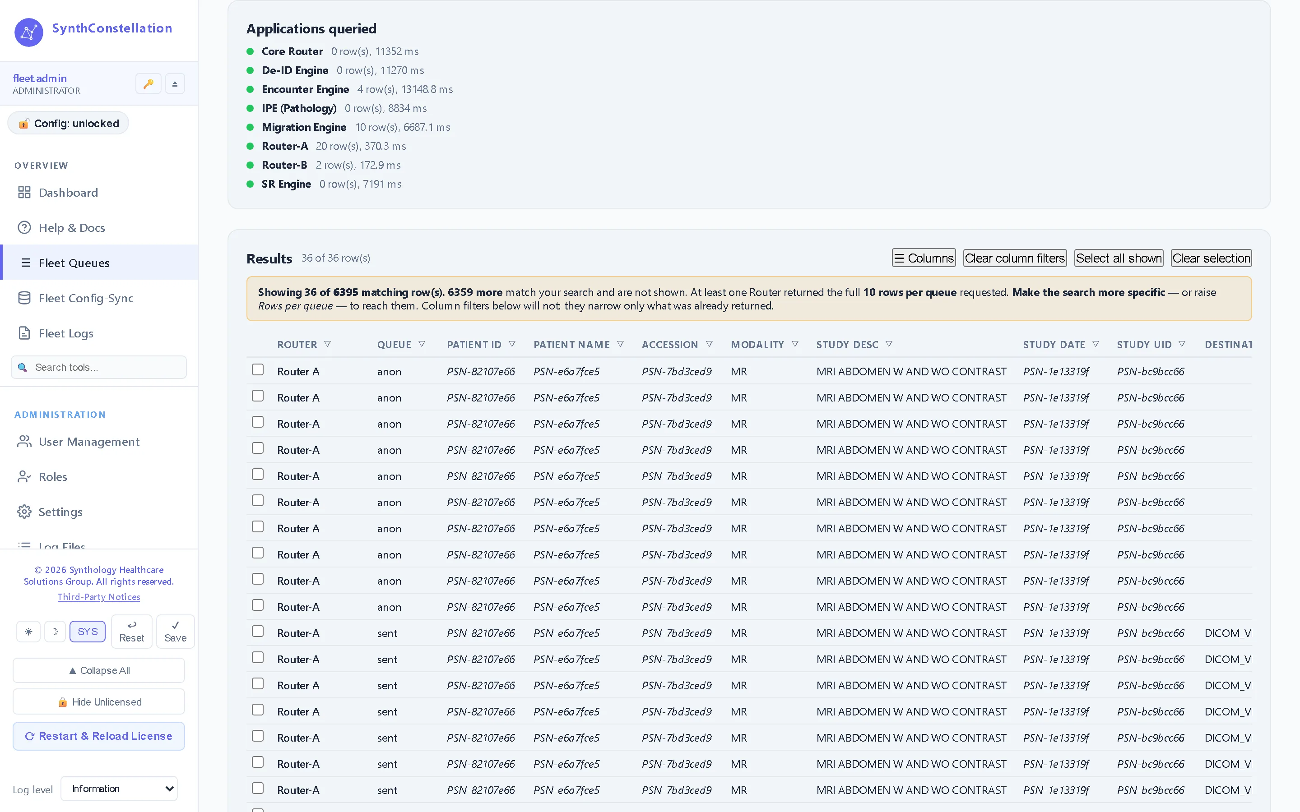
Task: Open the STUDY UID column filter
Action: click(1182, 344)
